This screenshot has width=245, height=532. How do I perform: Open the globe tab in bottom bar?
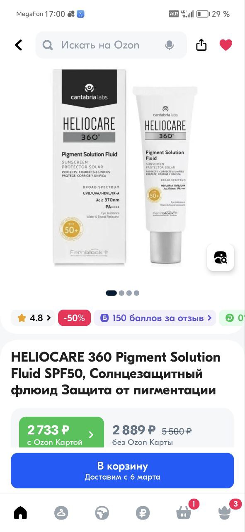coord(102,512)
